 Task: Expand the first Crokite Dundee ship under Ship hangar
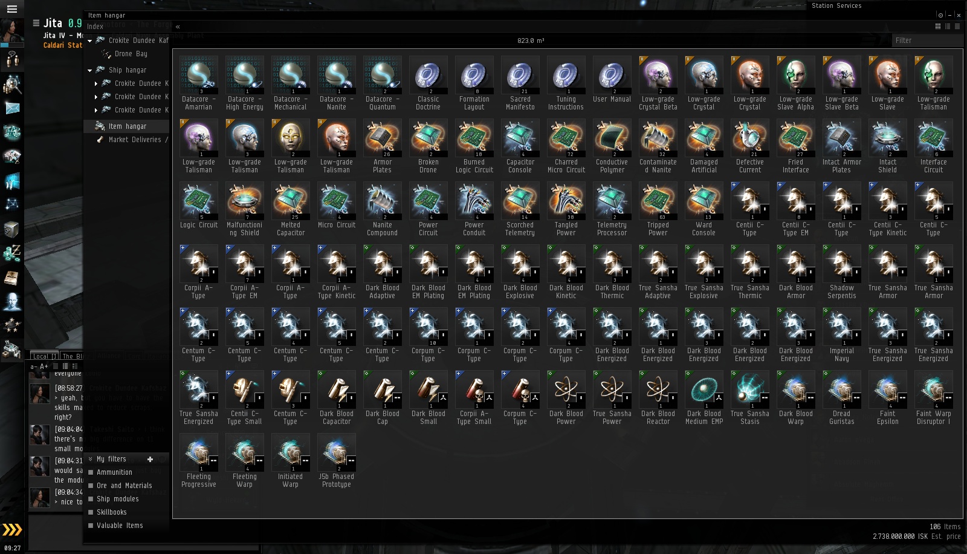96,83
